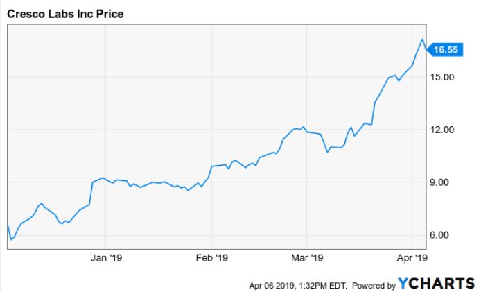Image resolution: width=481 pixels, height=292 pixels.
Task: Click the 12.00 y-axis label
Action: tap(442, 130)
